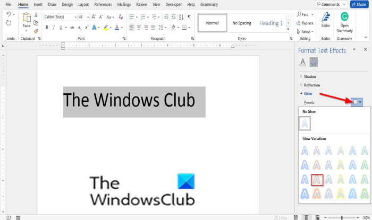Toggle underline formatting
372x220 pixels.
coord(61,28)
